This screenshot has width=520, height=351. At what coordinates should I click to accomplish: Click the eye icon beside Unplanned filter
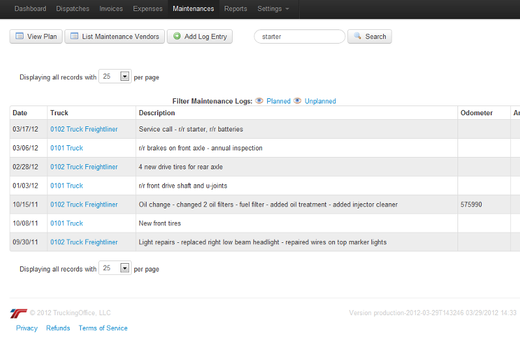point(298,101)
